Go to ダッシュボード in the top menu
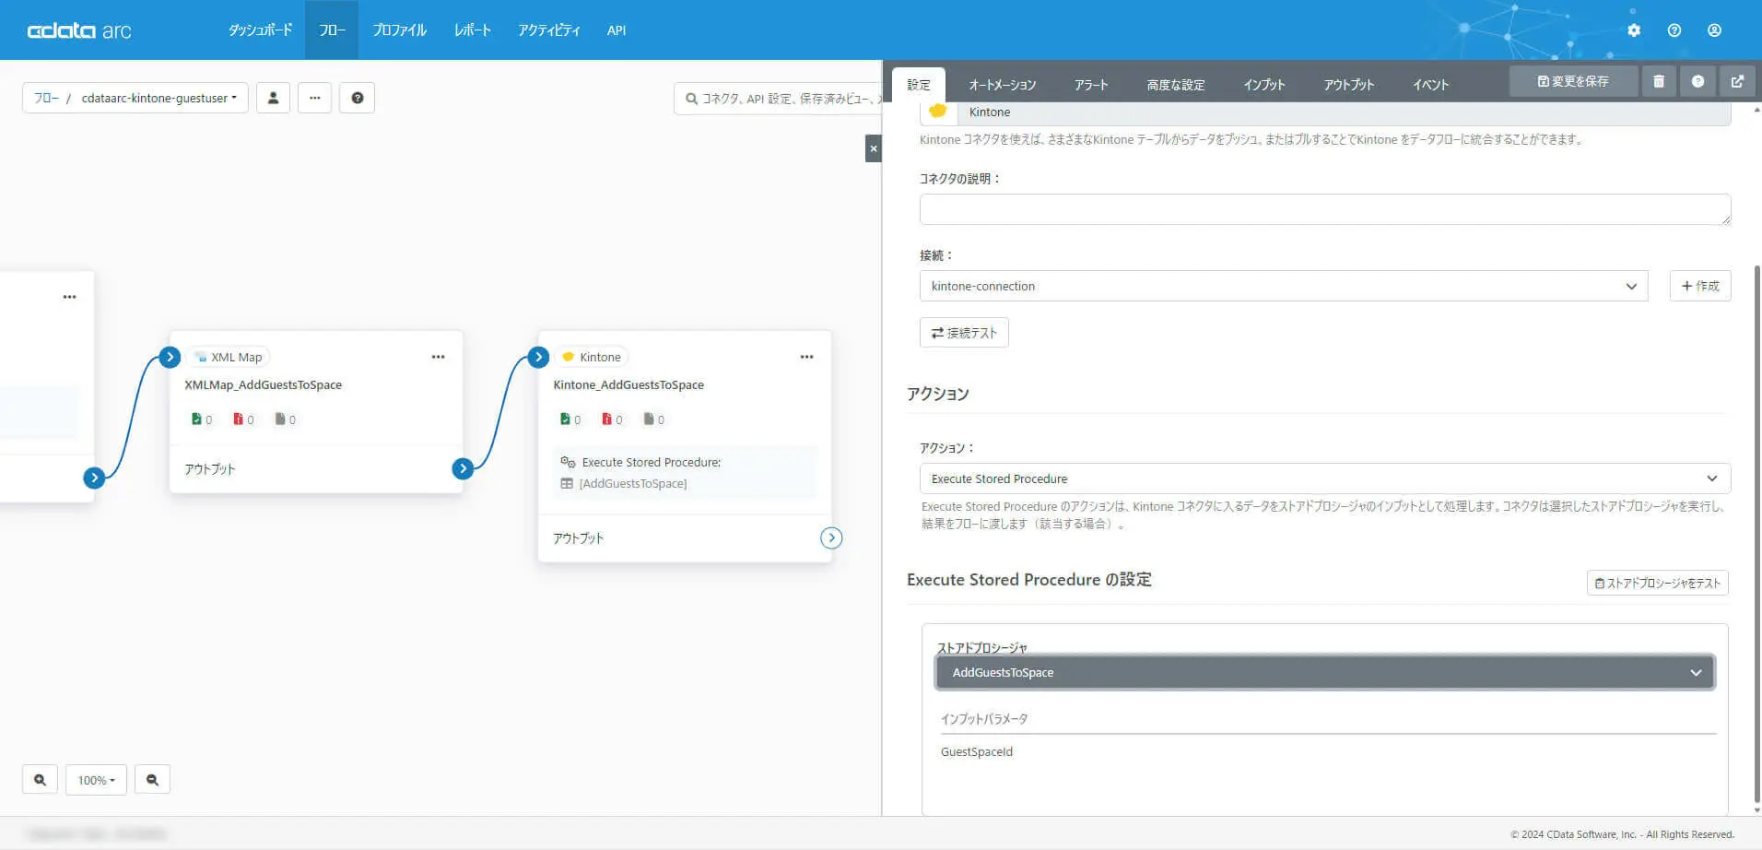1762x850 pixels. tap(261, 30)
